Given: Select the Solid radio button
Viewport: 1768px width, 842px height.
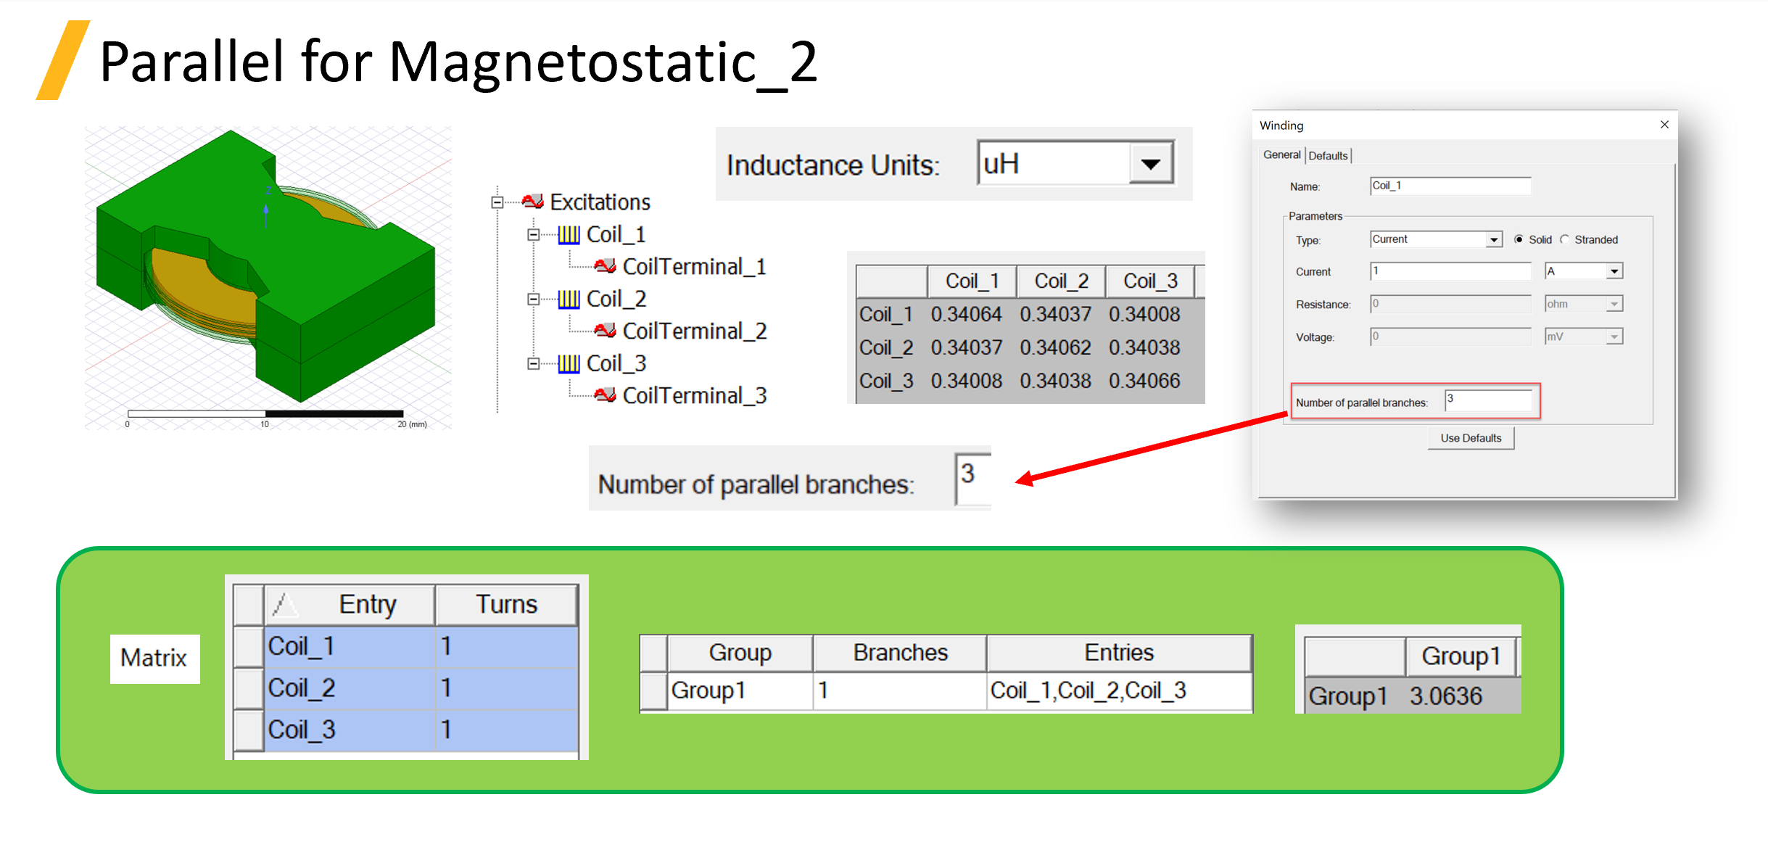Looking at the screenshot, I should tap(1519, 239).
